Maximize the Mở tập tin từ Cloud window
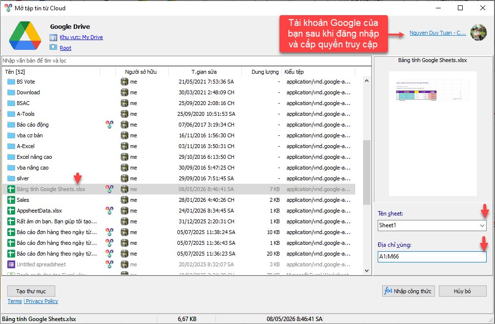The width and height of the screenshot is (495, 324). (460, 8)
